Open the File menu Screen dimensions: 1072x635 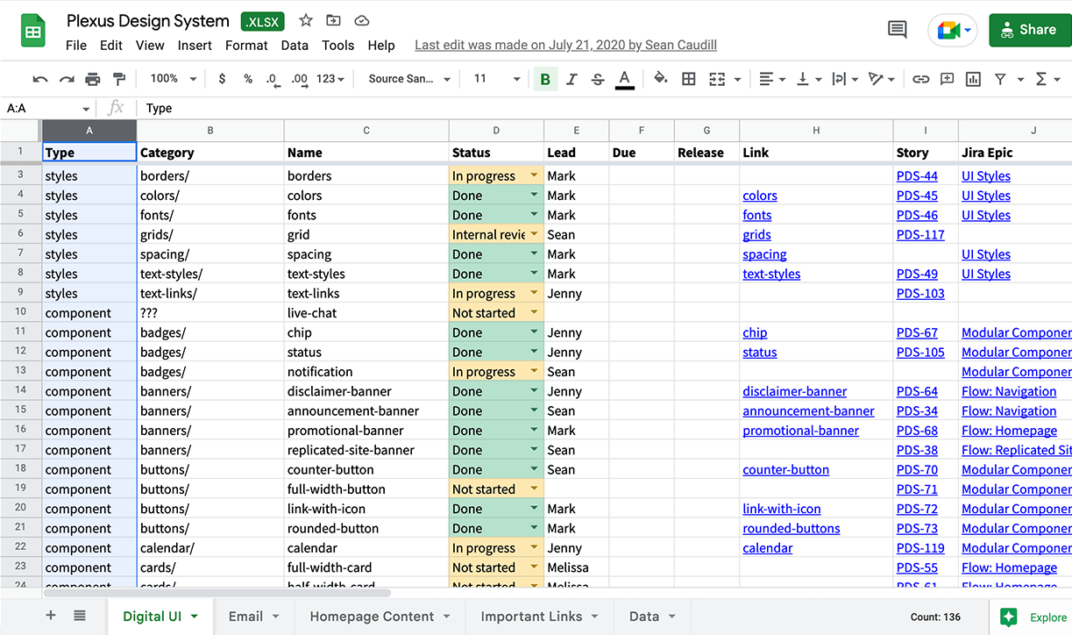76,45
